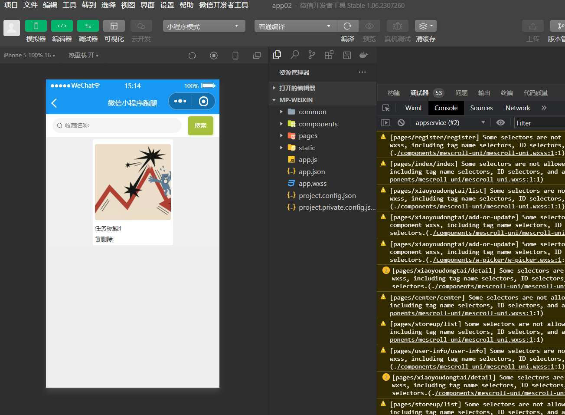Open the appservice (#2) context dropdown
The image size is (565, 415).
pos(450,123)
